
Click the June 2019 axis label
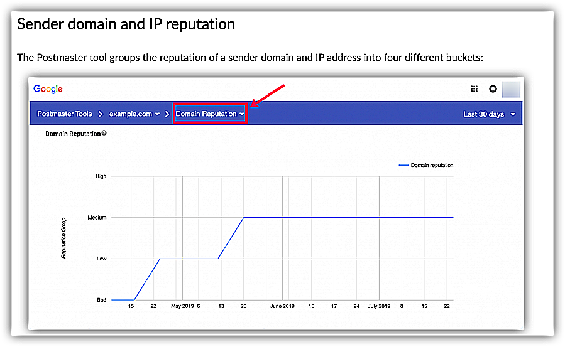pos(283,306)
